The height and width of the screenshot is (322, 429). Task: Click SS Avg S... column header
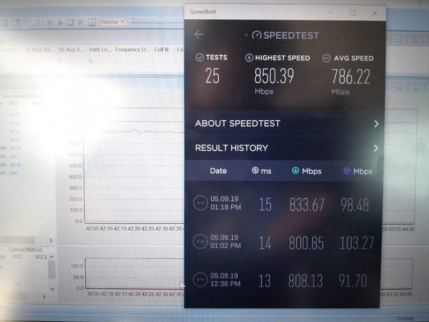pos(71,49)
